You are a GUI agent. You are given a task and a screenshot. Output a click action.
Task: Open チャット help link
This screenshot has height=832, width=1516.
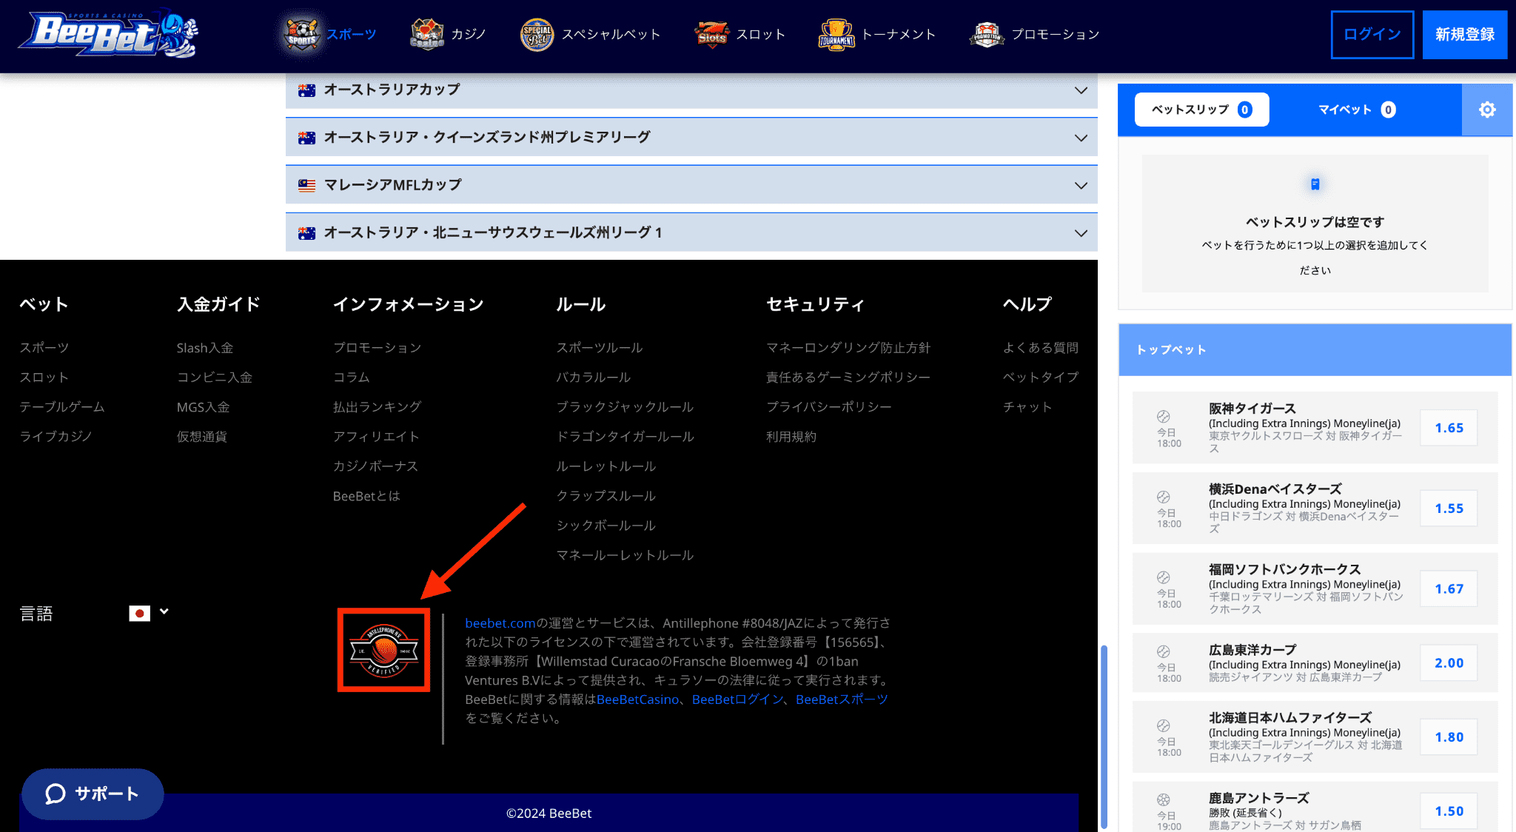(1027, 407)
